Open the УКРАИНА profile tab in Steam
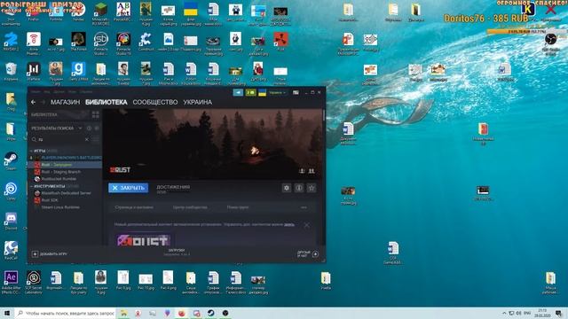This screenshot has height=319, width=568. pyautogui.click(x=197, y=103)
